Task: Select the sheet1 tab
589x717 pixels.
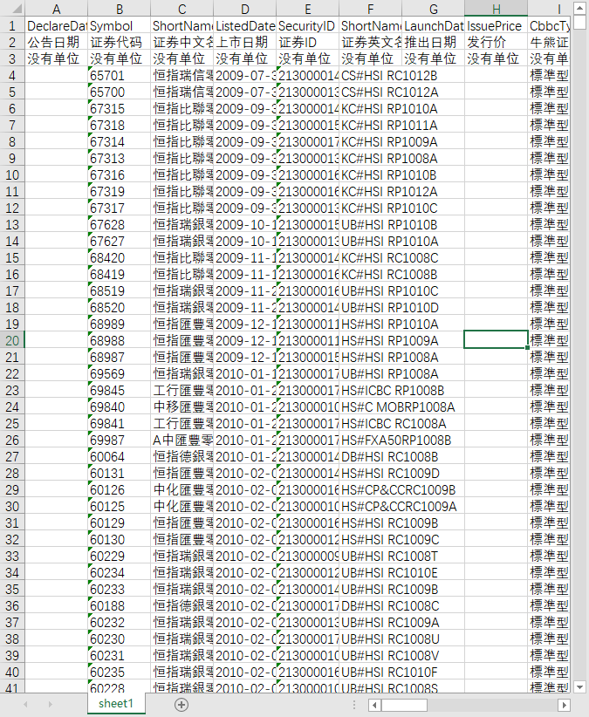Action: [116, 703]
